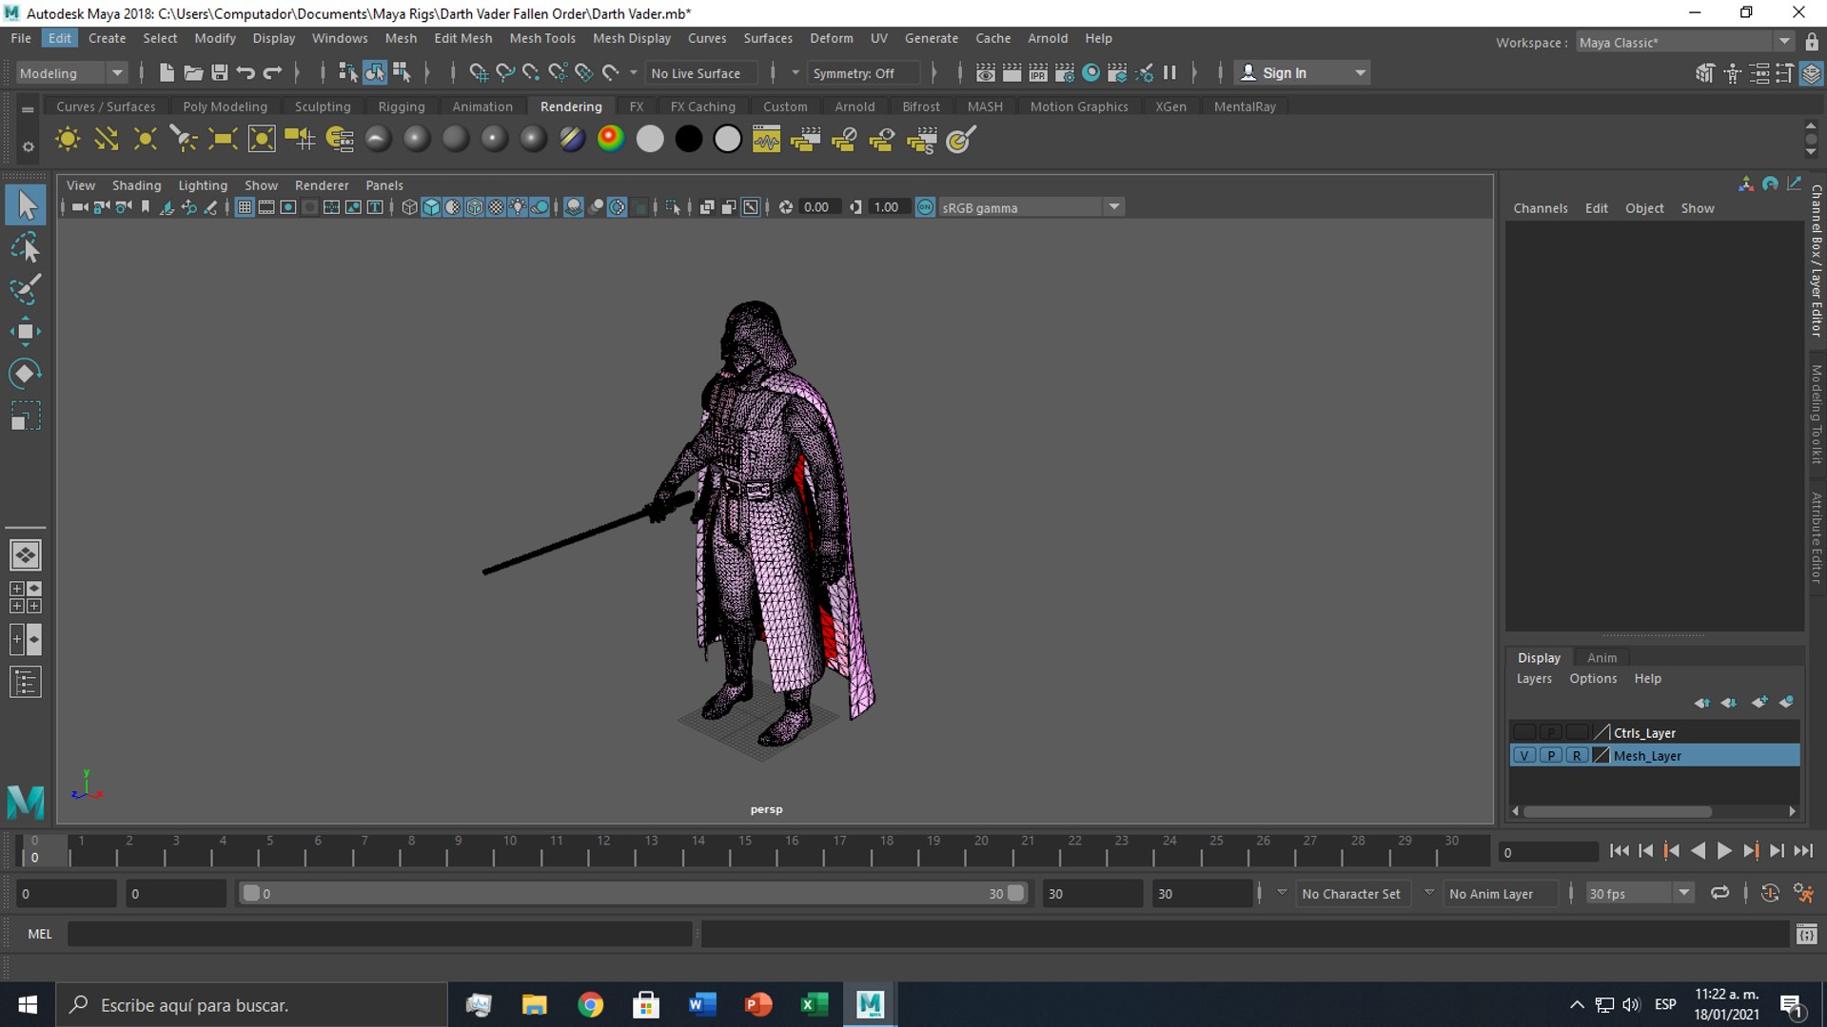Screen dimensions: 1827x1027
Task: Click the black material sphere shelf icon
Action: click(x=689, y=139)
